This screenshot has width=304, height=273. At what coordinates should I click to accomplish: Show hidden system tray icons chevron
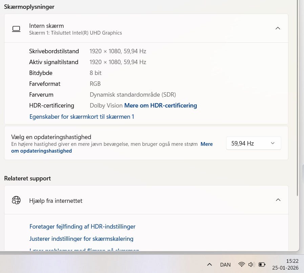[210, 265]
